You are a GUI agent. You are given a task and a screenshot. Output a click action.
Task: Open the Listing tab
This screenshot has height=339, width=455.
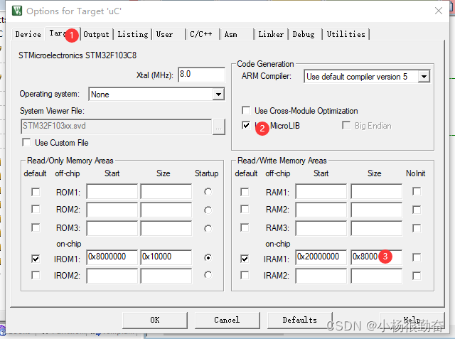(133, 34)
